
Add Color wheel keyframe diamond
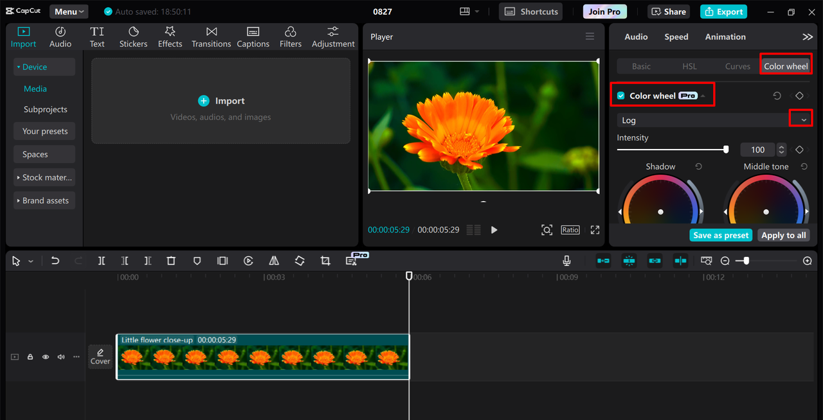(x=799, y=96)
